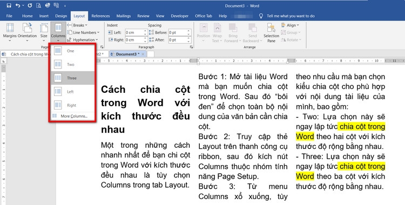Screen dimensions: 405x205
Task: Choose the Right column layout option
Action: 73,105
